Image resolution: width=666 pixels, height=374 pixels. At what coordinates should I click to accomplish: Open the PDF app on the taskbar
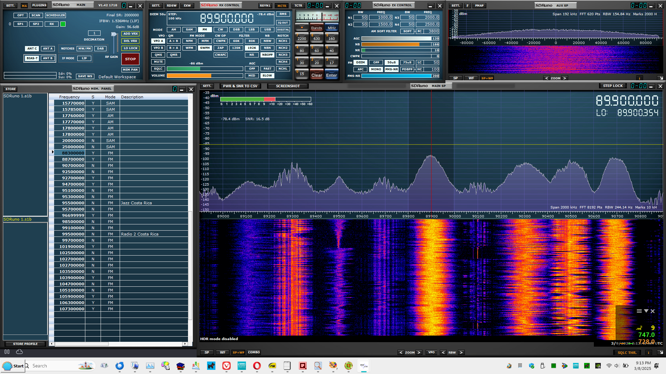coord(272,366)
